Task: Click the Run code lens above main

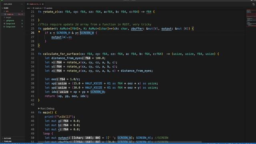Action: [42, 108]
